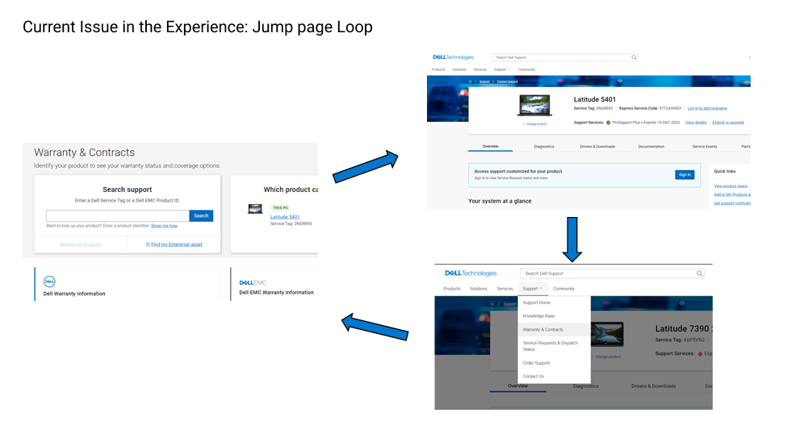Open the Show me how link
This screenshot has height=434, width=795.
[x=165, y=226]
